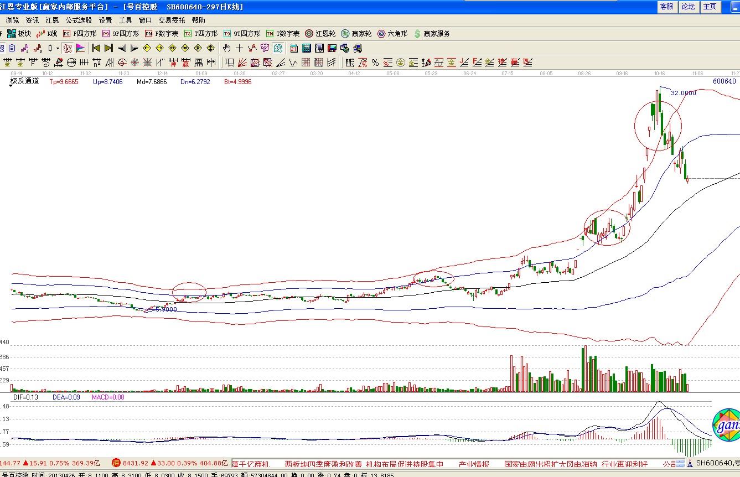Select the percent sign drawing tool
Viewport: 740px width, 477px height.
point(375,63)
